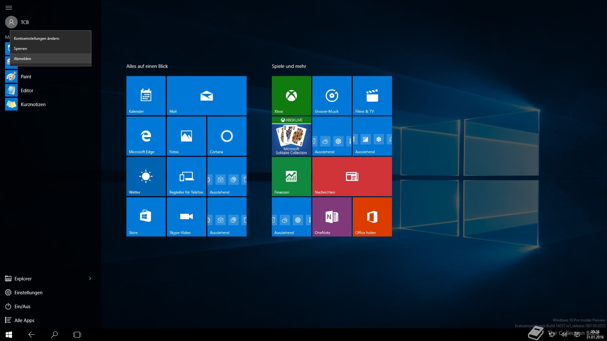
Task: Click Ausstehend tile below Finanzen
Action: [x=291, y=217]
